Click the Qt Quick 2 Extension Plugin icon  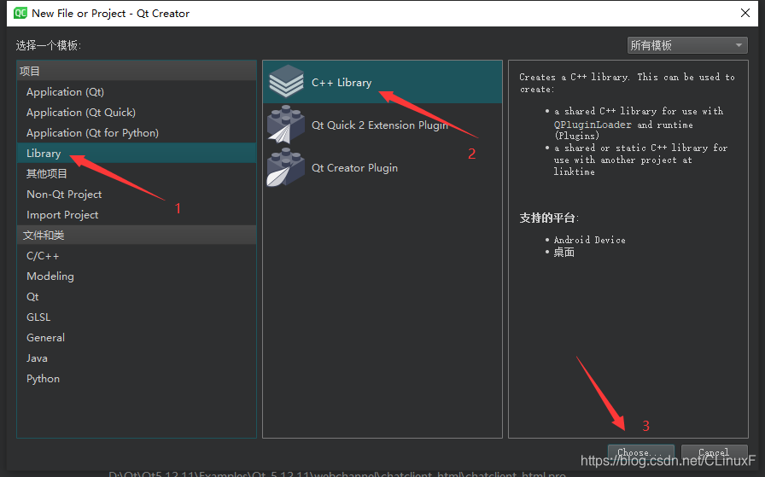click(x=286, y=125)
